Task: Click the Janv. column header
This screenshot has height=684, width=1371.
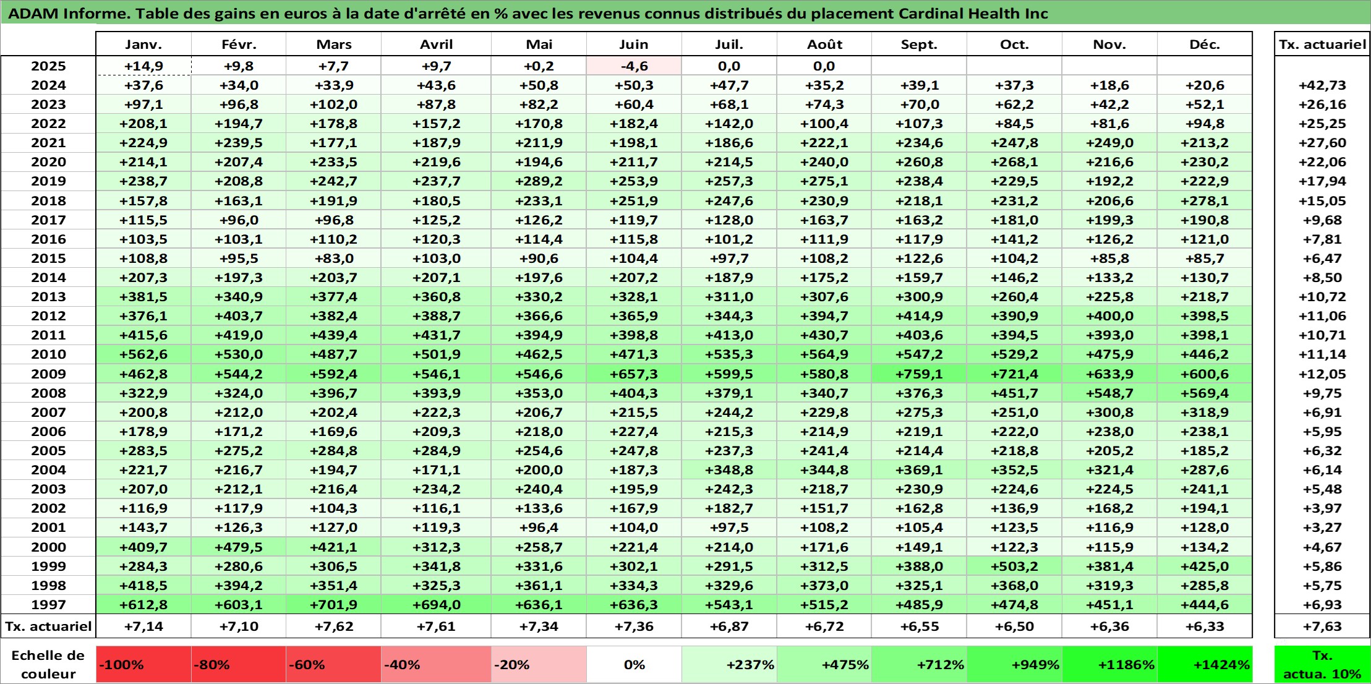Action: coord(143,45)
